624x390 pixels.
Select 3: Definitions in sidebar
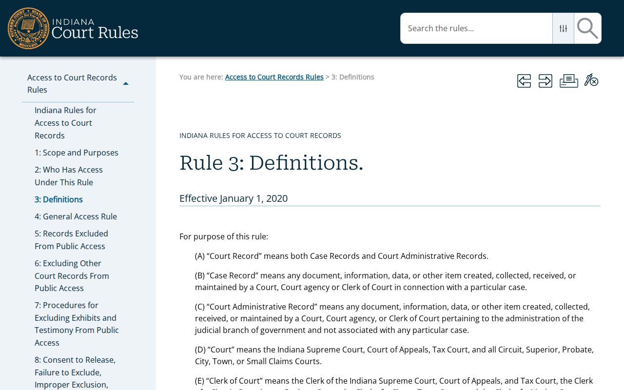pos(58,199)
